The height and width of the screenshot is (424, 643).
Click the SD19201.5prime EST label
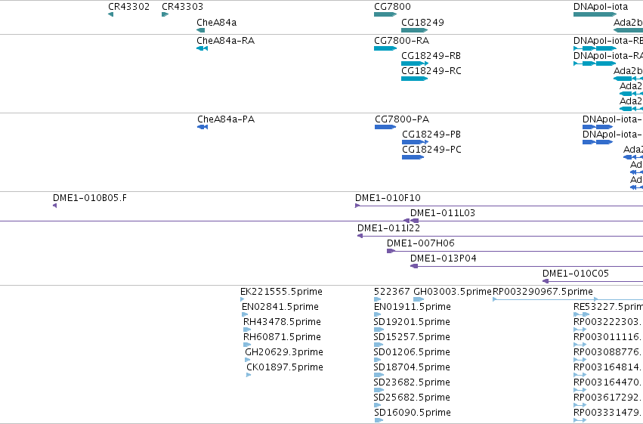[412, 322]
